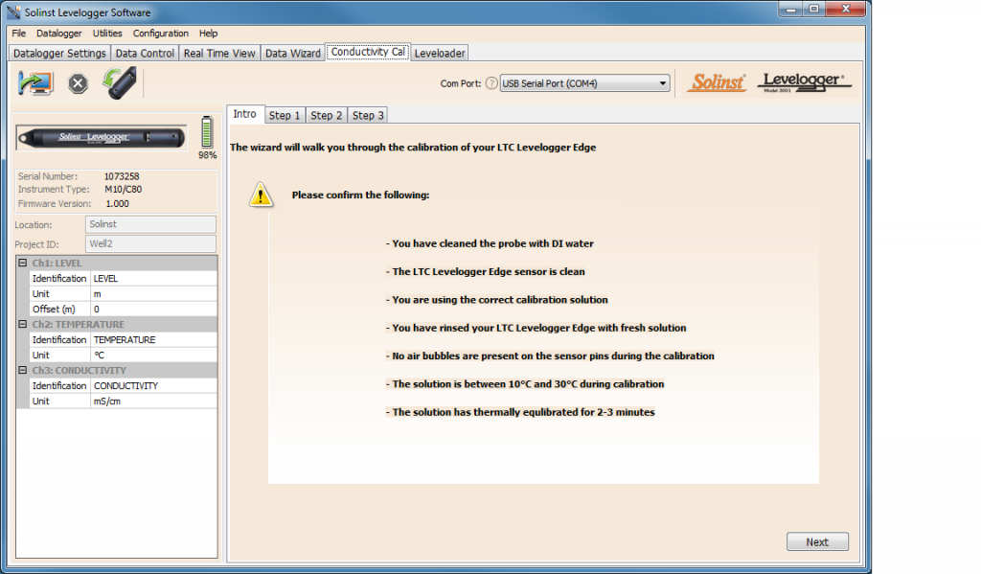Click the Project ID field
Image resolution: width=981 pixels, height=574 pixels.
click(149, 243)
